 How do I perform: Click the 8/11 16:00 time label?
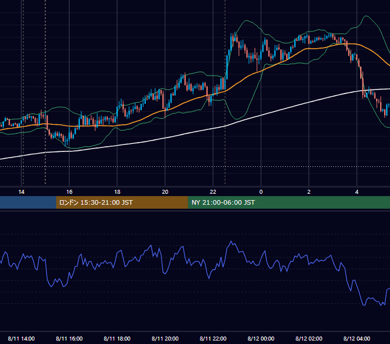click(x=69, y=338)
